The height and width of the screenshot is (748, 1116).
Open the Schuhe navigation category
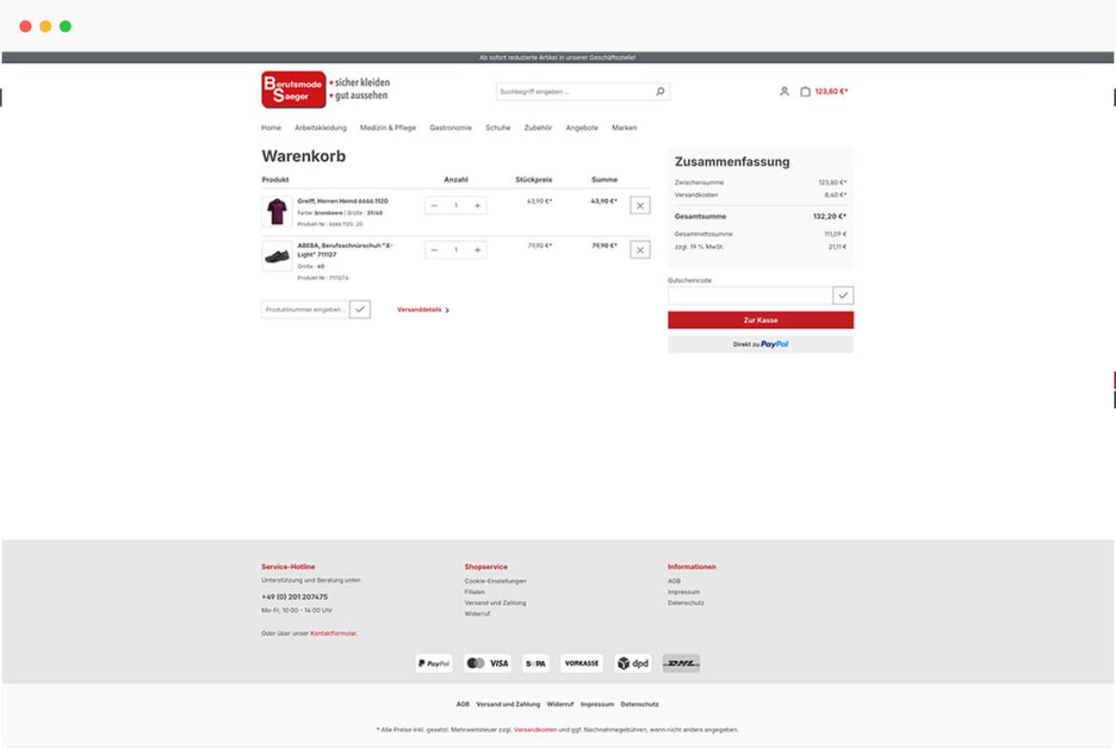coord(498,128)
